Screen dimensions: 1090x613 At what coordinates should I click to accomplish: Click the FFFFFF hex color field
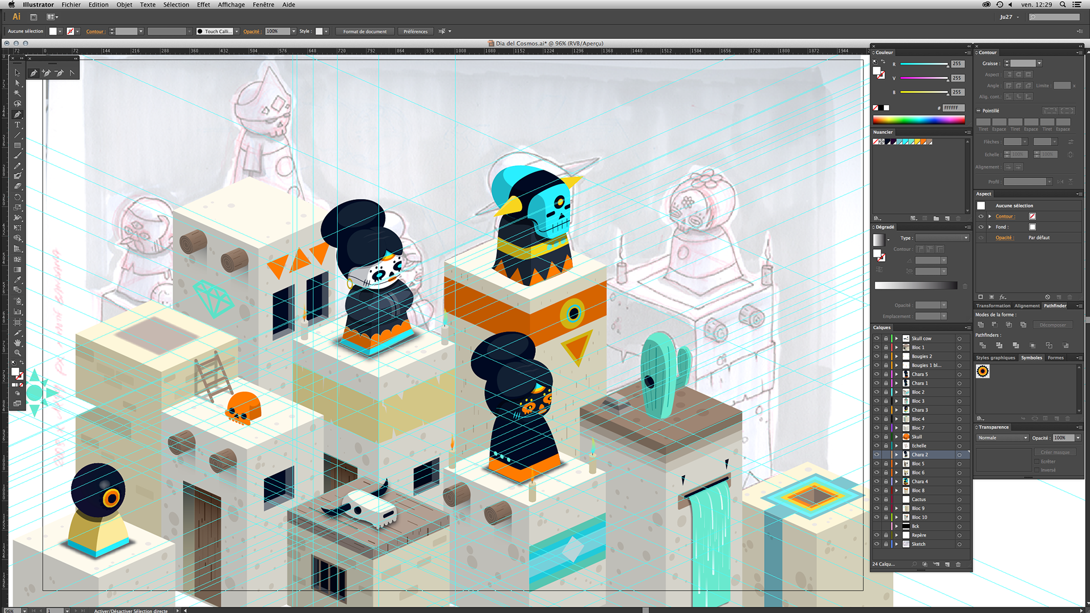coord(953,108)
